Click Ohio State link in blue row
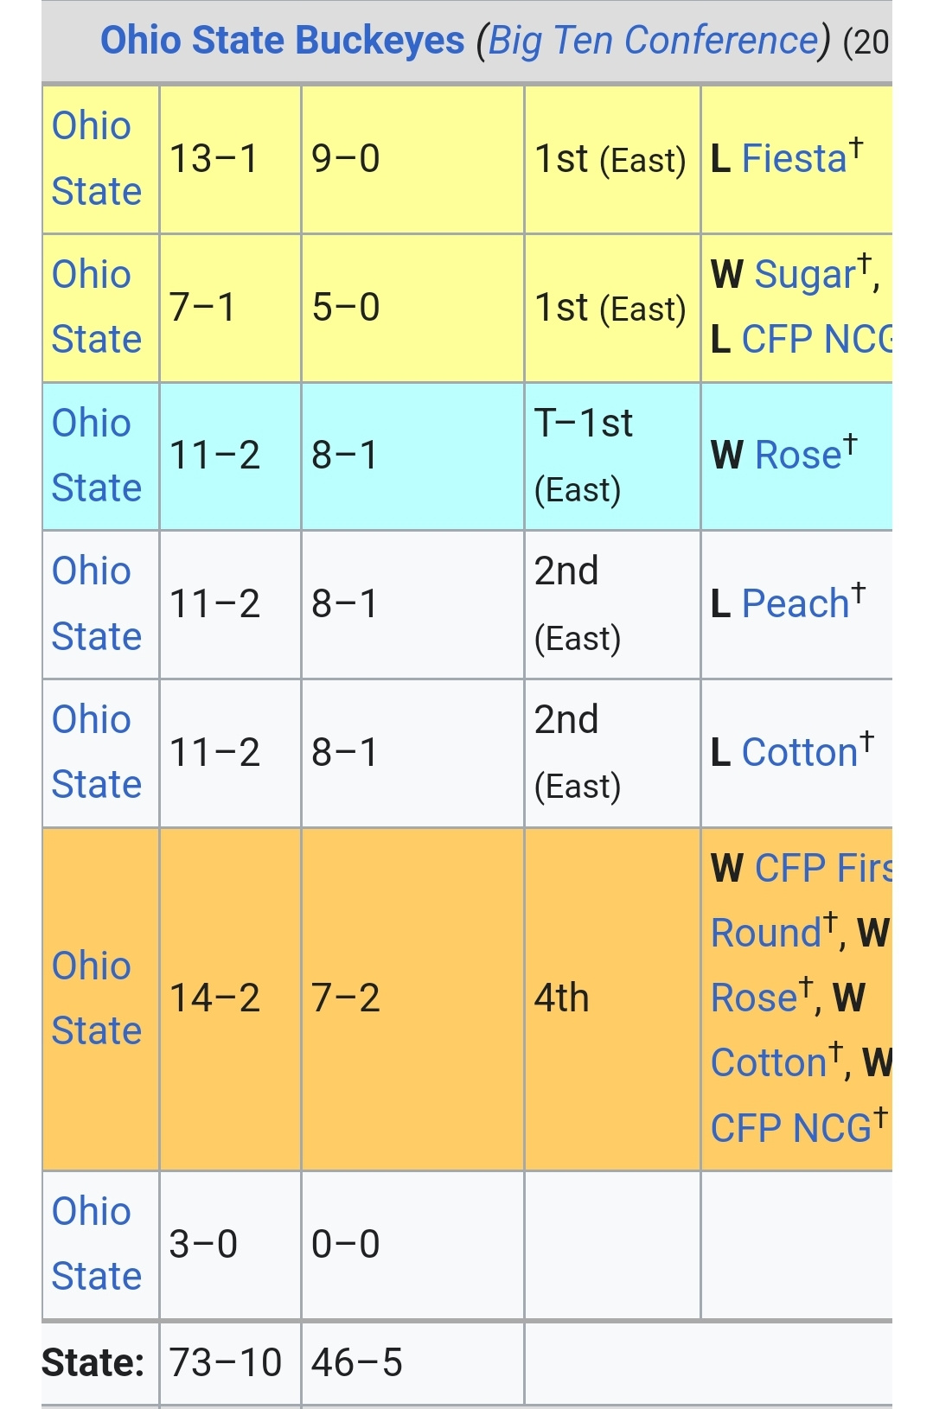Screen dimensions: 933x1409 pyautogui.click(x=96, y=456)
